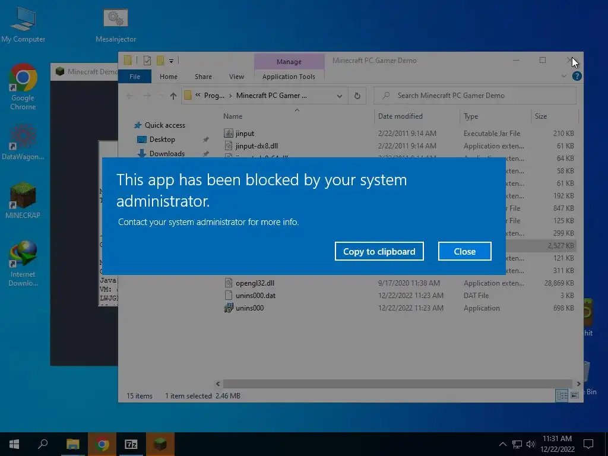Click Prog... breadcrumb in address bar
608x456 pixels.
[214, 96]
